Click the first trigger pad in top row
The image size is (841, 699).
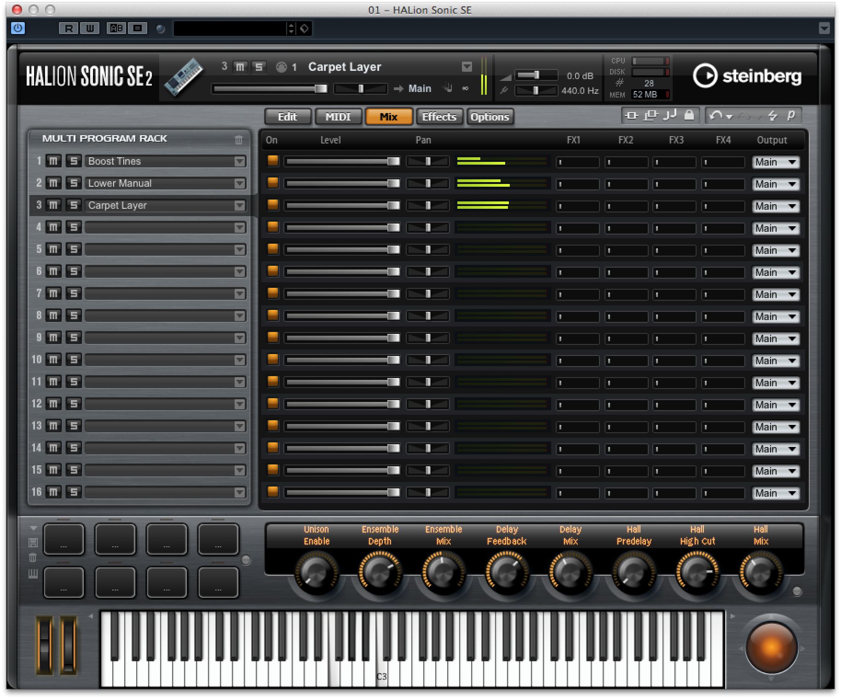point(64,539)
